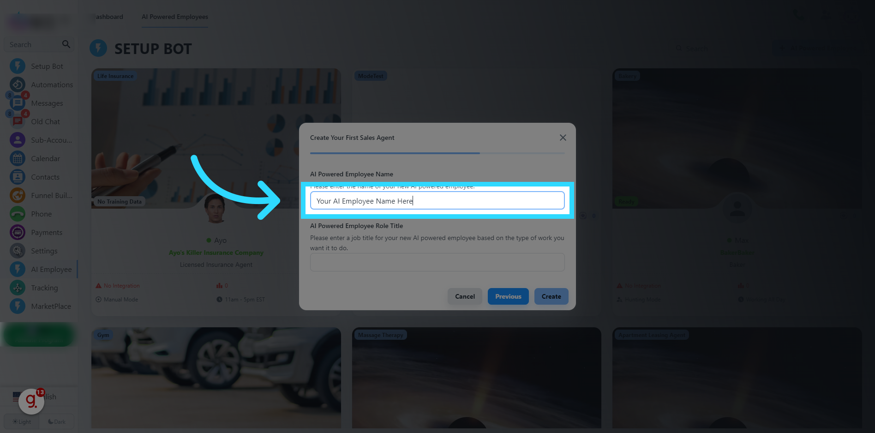
Task: Go to the Dashboard tab
Action: pyautogui.click(x=109, y=17)
